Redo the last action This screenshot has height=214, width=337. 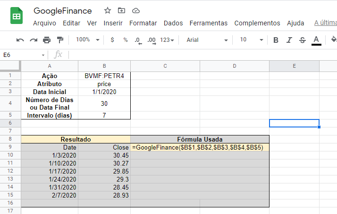pyautogui.click(x=34, y=40)
